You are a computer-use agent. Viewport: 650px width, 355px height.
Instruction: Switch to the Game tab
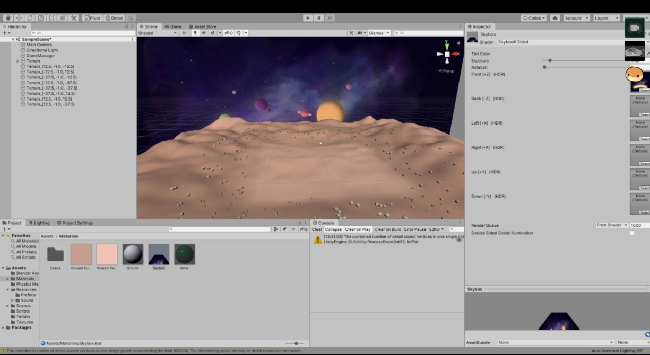pos(173,26)
